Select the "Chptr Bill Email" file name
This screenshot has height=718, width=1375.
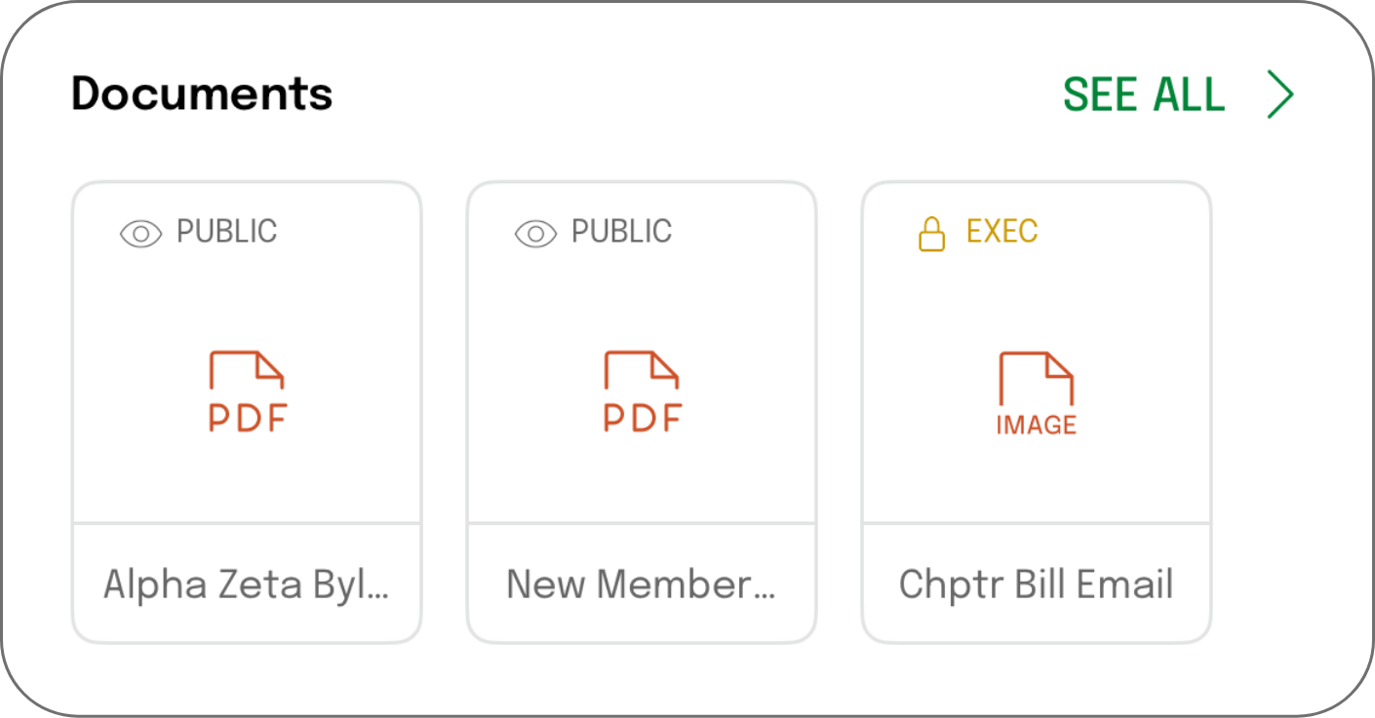tap(1036, 585)
